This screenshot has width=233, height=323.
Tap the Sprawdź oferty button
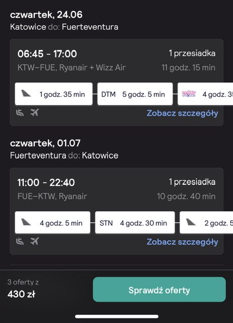159,289
